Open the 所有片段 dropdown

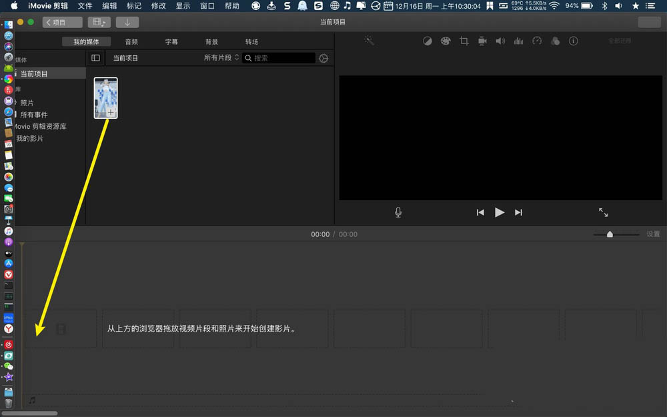(221, 57)
